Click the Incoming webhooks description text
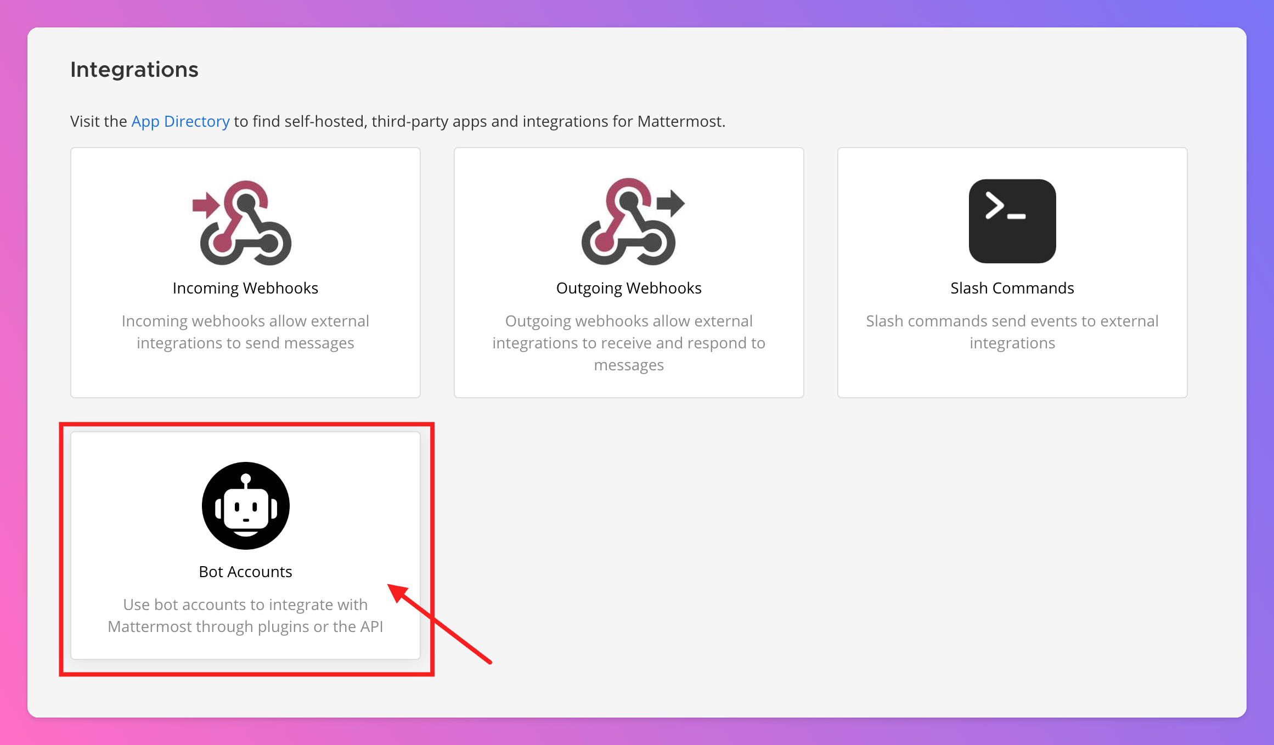 pos(245,332)
